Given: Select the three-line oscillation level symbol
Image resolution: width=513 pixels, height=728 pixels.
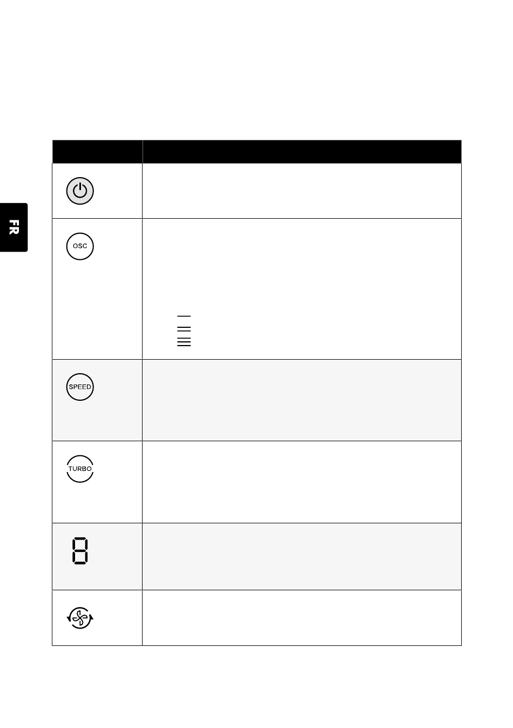Looking at the screenshot, I should (184, 329).
